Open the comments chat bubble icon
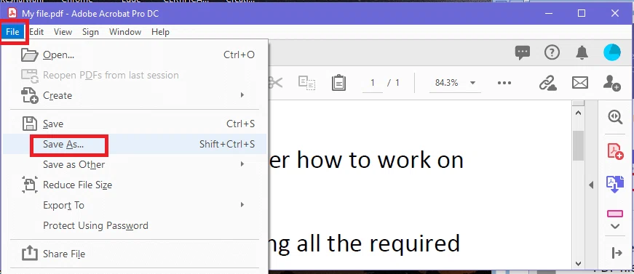634x274 pixels. coord(523,52)
